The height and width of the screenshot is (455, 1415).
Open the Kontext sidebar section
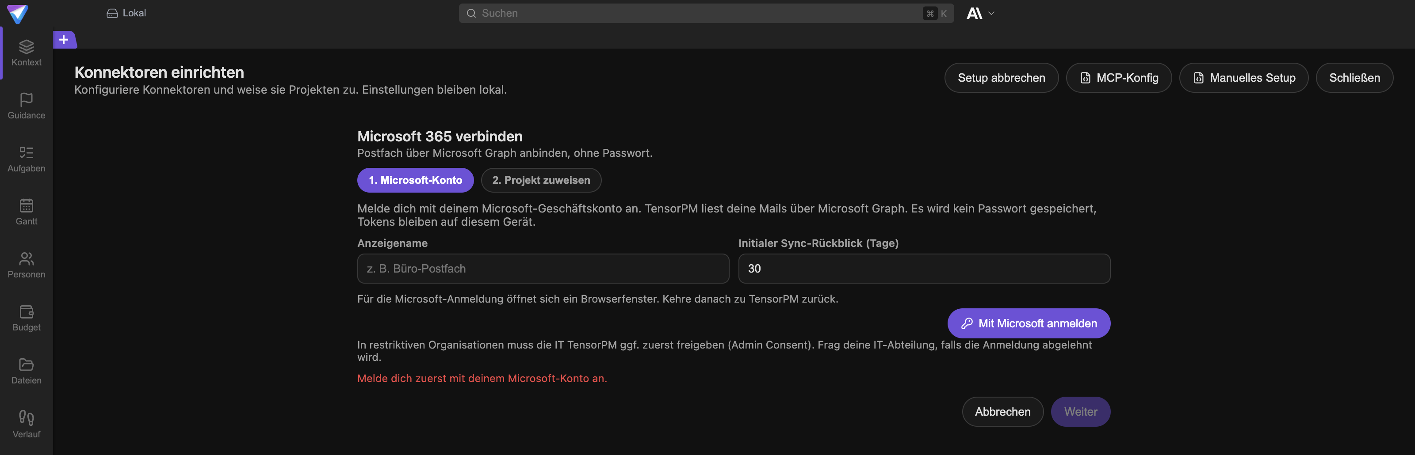27,53
